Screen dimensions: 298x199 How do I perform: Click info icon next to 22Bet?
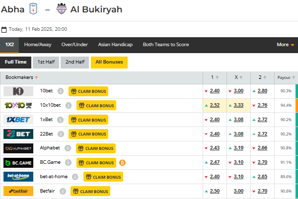(61, 134)
